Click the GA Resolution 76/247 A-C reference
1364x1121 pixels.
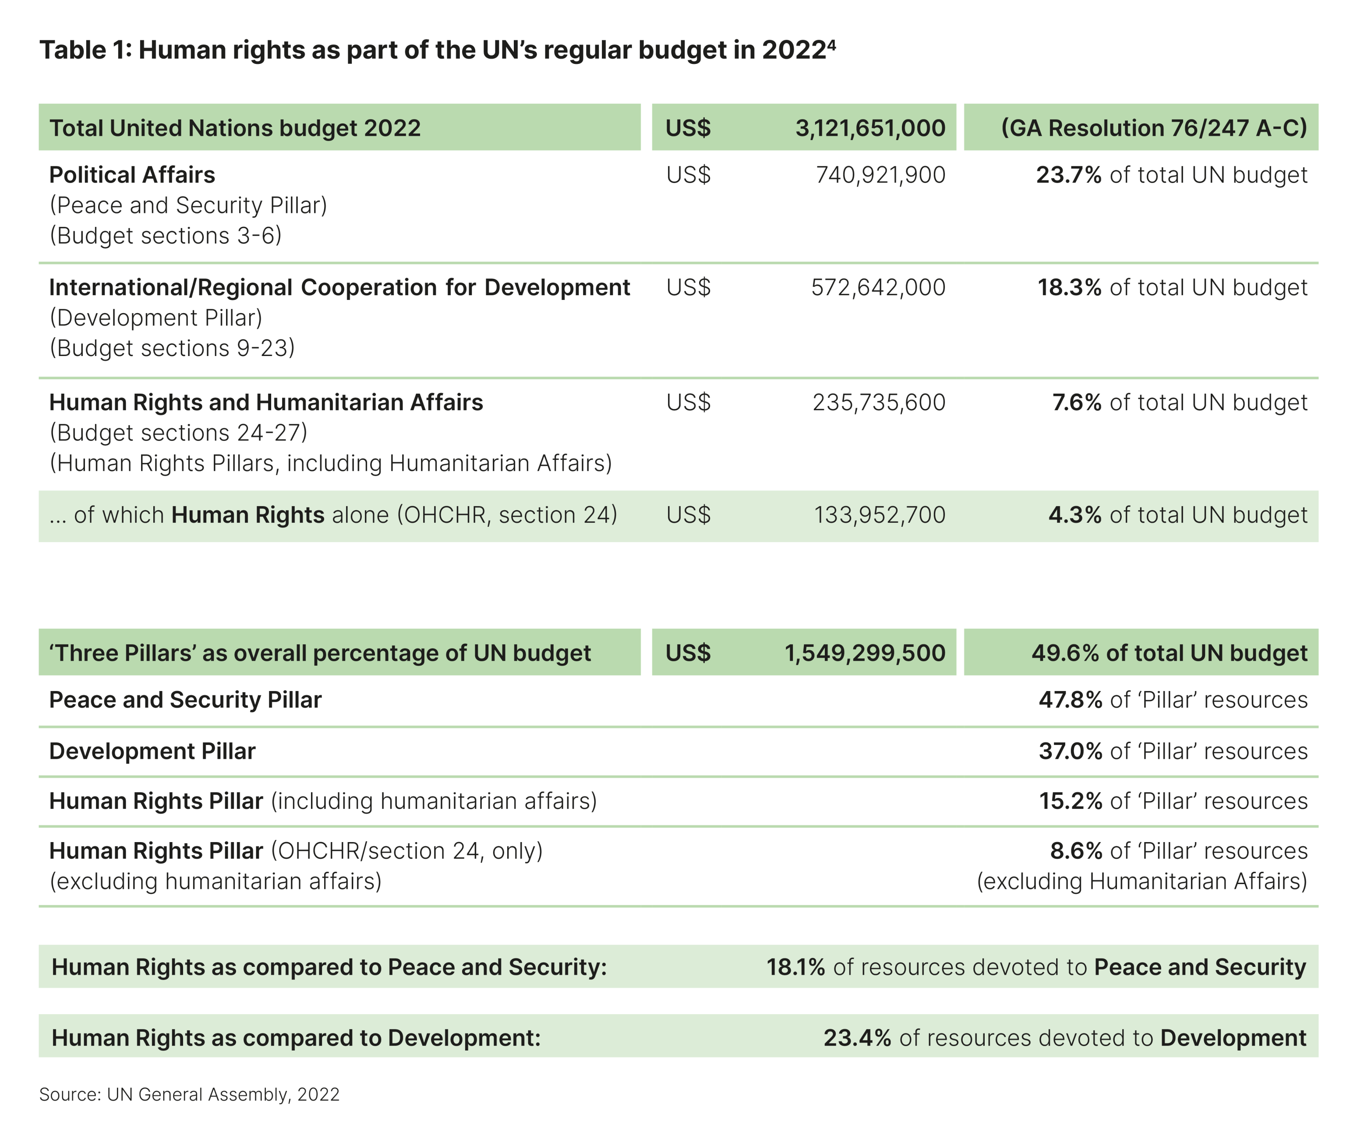(x=1153, y=128)
